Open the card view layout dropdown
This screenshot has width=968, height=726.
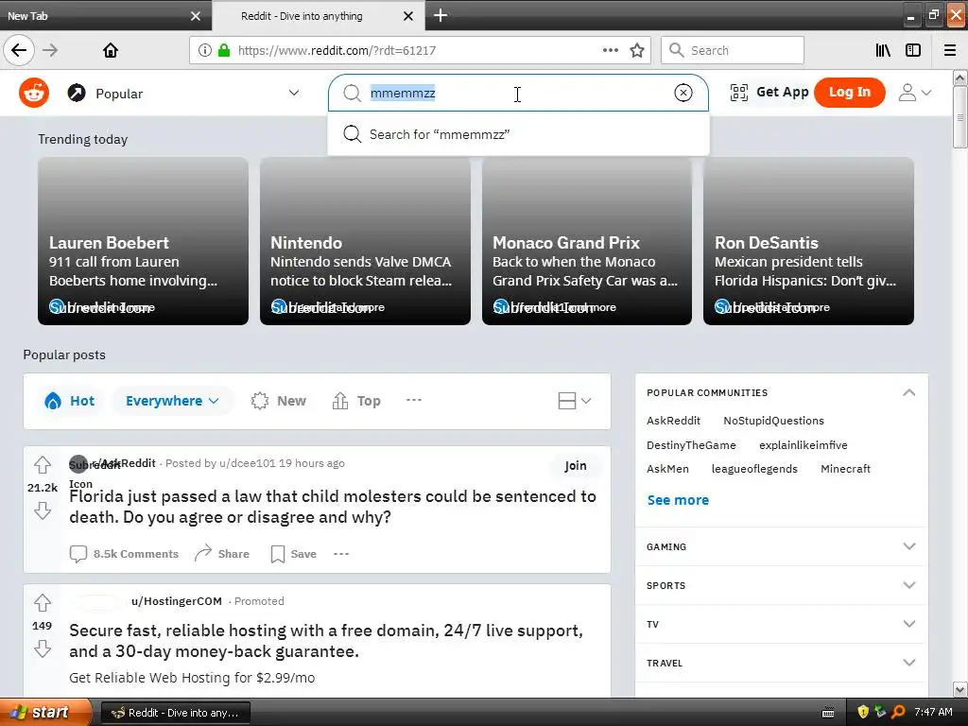(x=574, y=401)
